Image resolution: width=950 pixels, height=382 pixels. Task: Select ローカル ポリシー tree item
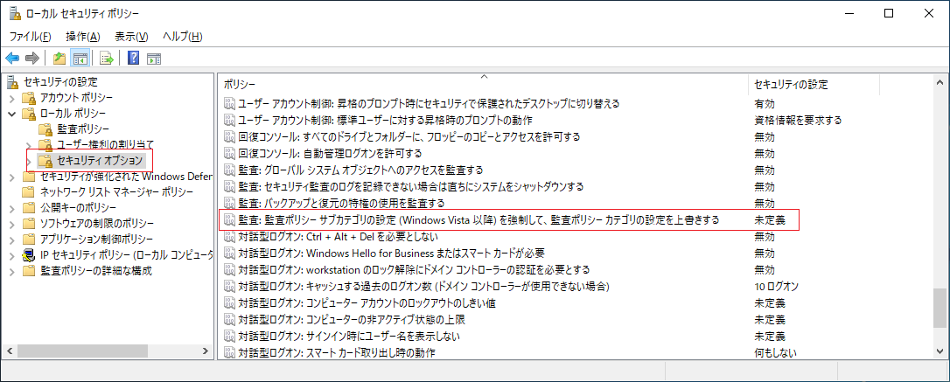pyautogui.click(x=73, y=114)
